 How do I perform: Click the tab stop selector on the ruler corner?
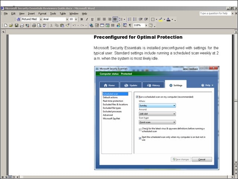3,31
